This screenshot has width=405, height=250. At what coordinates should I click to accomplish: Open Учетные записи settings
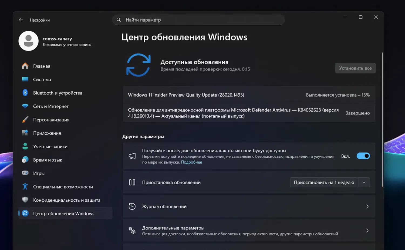pos(50,146)
